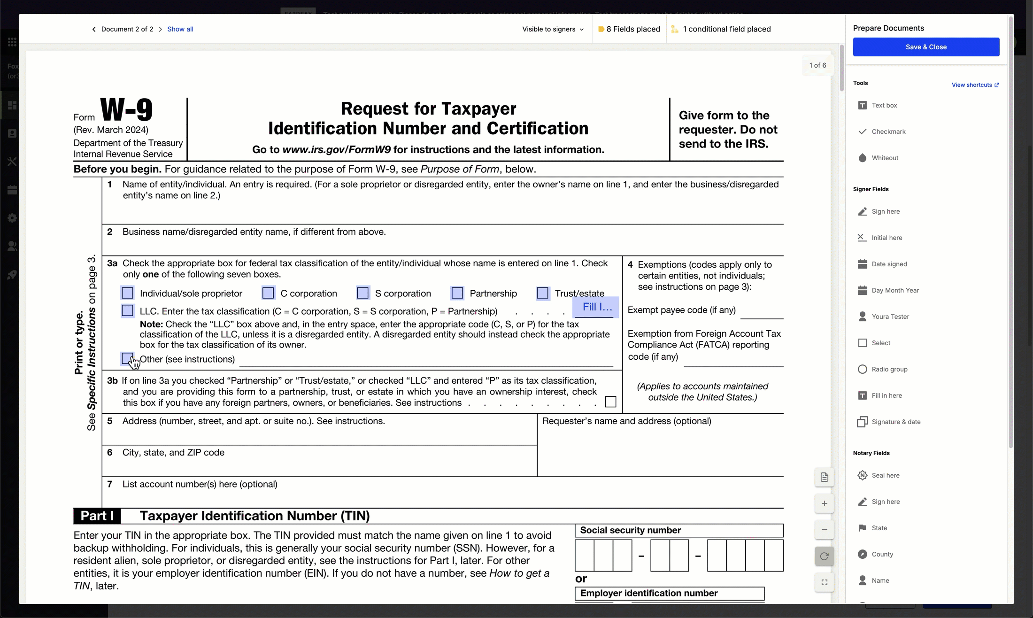Check the Individual/sole proprietor box
Screen dimensions: 1033x618
(127, 293)
